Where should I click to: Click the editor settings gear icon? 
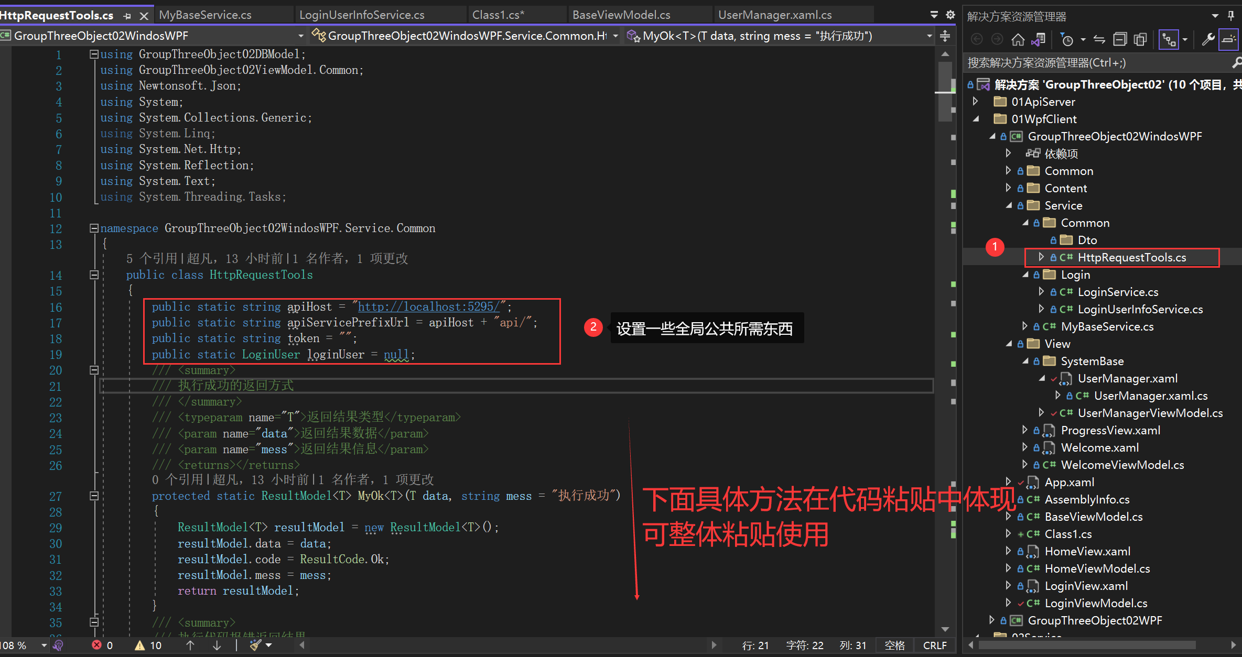tap(951, 15)
